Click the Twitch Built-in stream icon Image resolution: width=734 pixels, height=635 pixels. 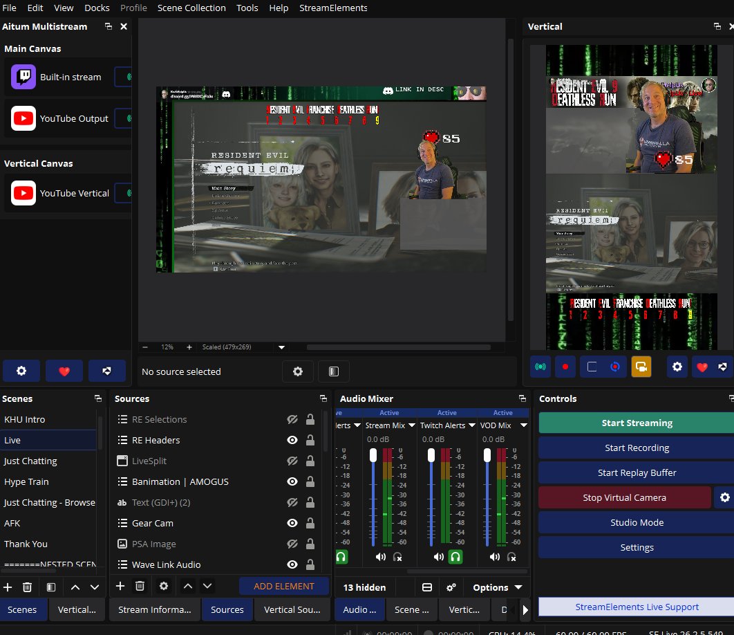point(23,77)
